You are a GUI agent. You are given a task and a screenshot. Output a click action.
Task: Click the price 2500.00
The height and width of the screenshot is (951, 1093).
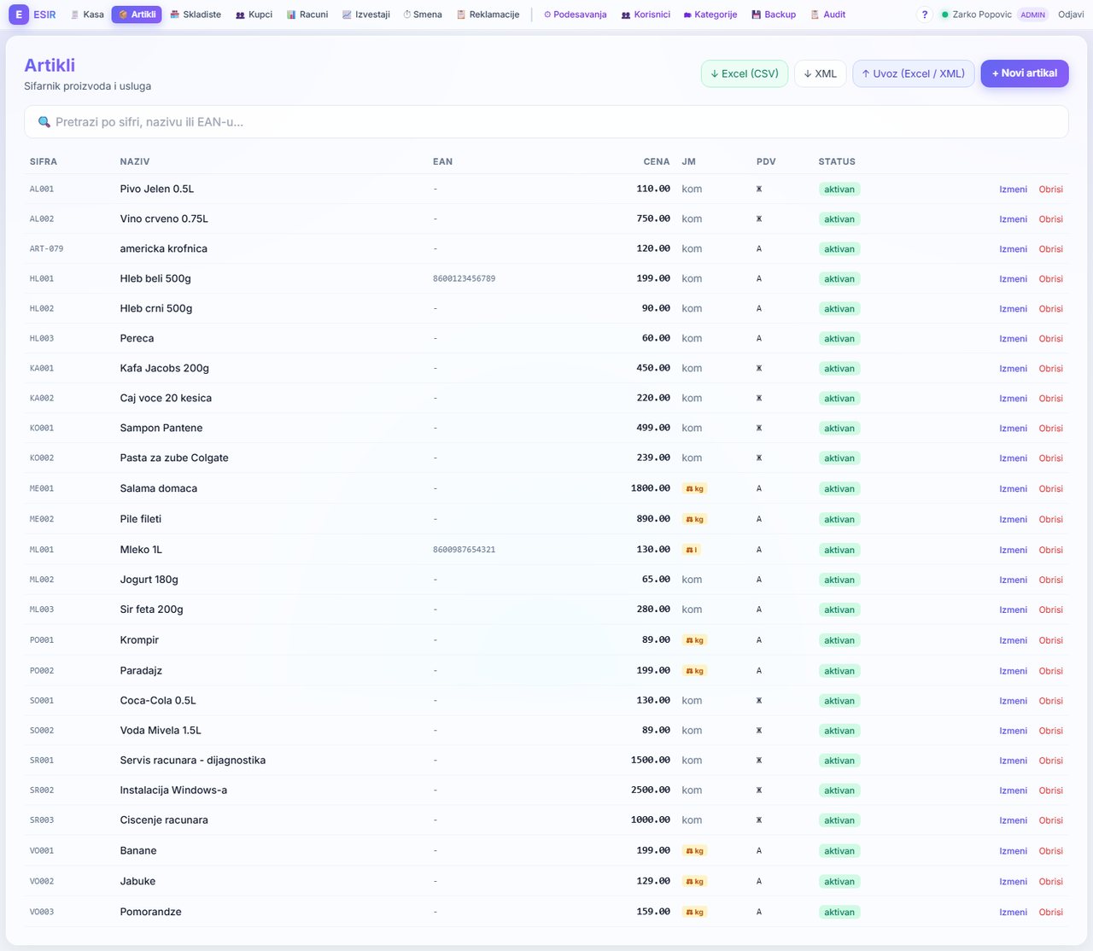point(651,790)
